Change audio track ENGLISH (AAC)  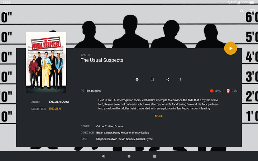click(x=59, y=102)
